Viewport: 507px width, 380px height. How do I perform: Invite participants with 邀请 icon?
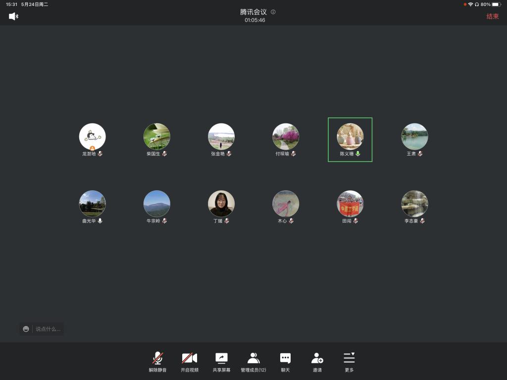(317, 361)
